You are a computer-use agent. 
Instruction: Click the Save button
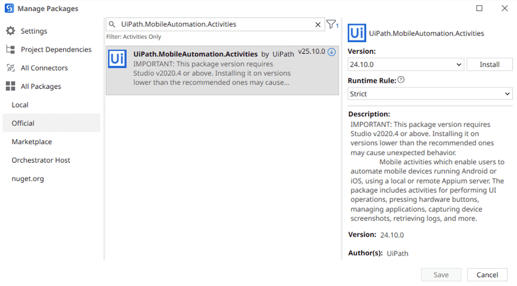(441, 275)
